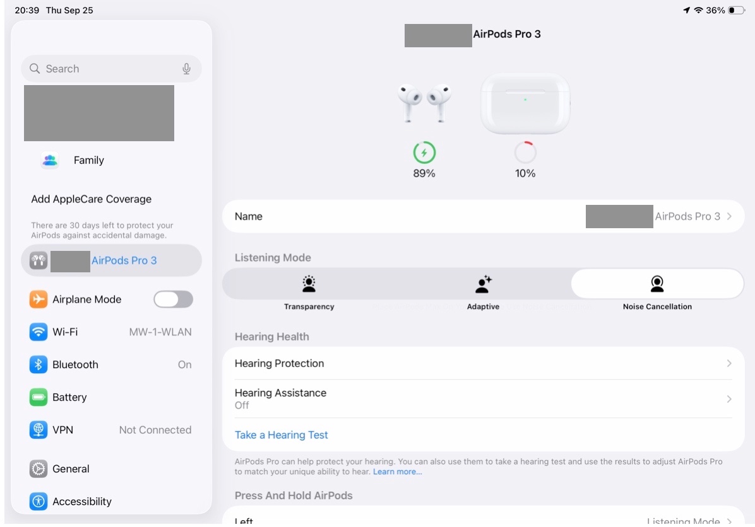Tap the case battery ring indicator
Screen dimensions: 755x527
click(x=525, y=153)
